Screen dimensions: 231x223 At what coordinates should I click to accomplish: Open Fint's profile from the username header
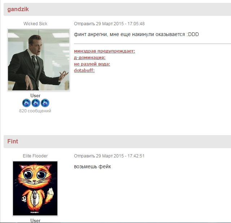(13, 142)
